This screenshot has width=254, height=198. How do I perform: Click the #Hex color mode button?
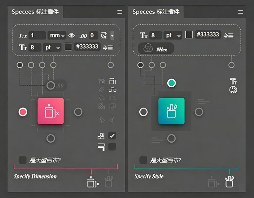coord(156,48)
